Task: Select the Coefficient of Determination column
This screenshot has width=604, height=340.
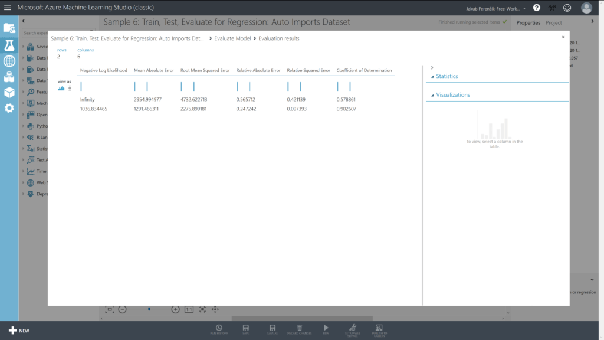Action: (364, 71)
